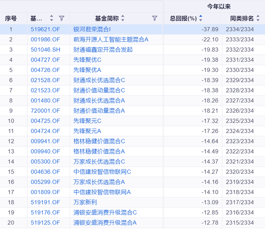
Task: Open the filter for the fund code column
Action: point(61,18)
